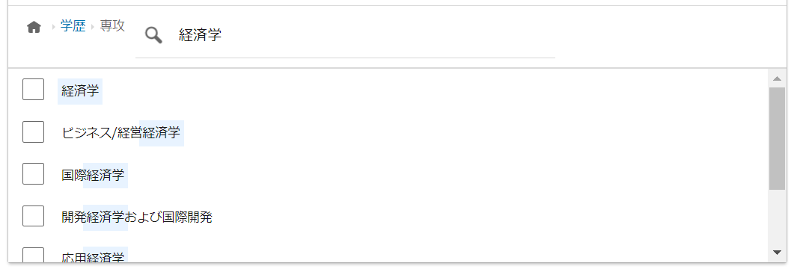This screenshot has height=272, width=794.
Task: Tick the 応用経済学 checkbox
Action: [x=34, y=256]
